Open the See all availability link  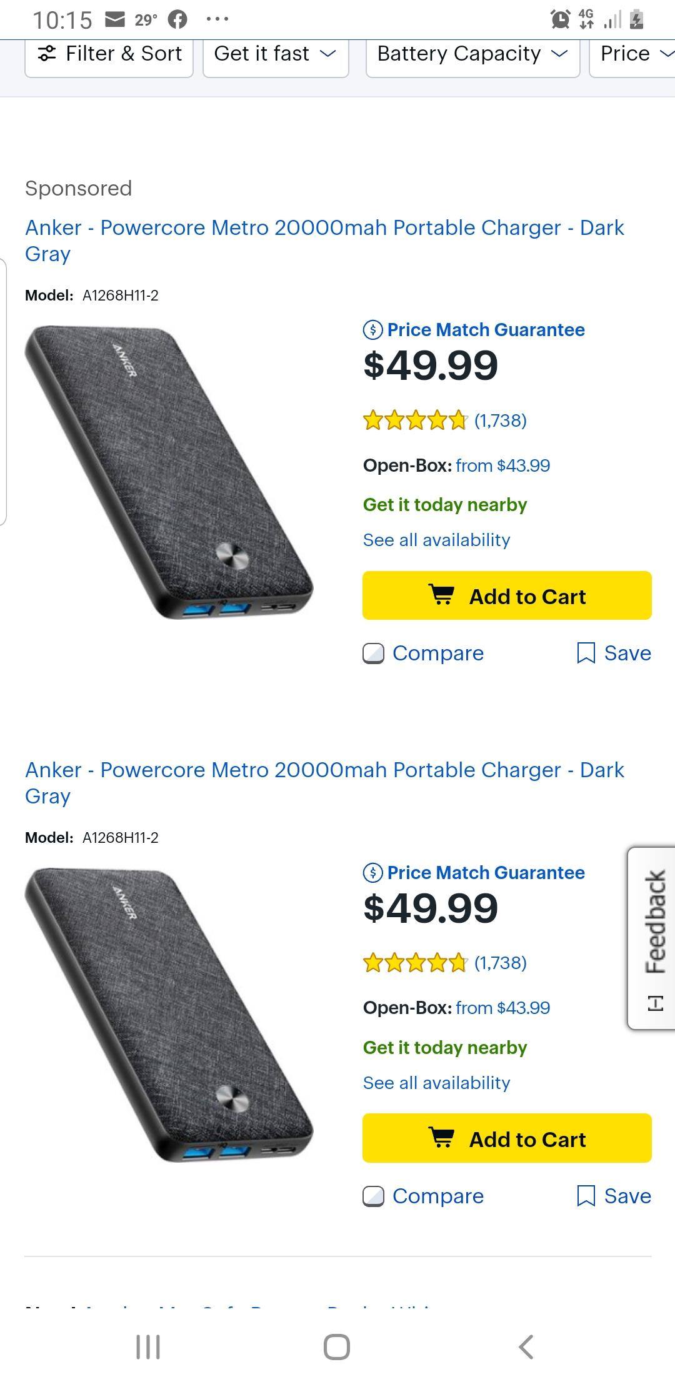(436, 540)
